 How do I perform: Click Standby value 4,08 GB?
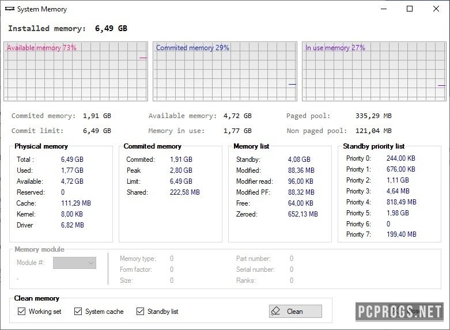299,160
